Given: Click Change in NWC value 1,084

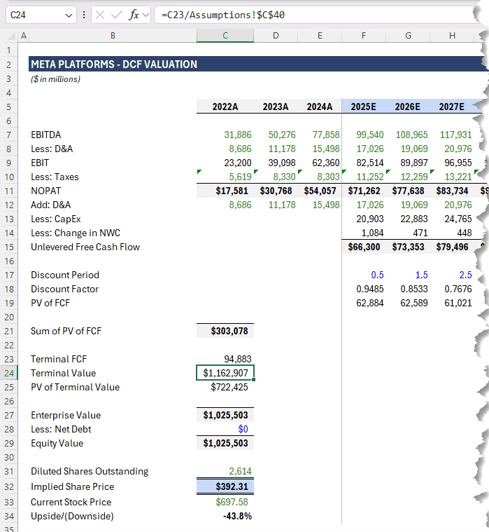Looking at the screenshot, I should tap(372, 233).
